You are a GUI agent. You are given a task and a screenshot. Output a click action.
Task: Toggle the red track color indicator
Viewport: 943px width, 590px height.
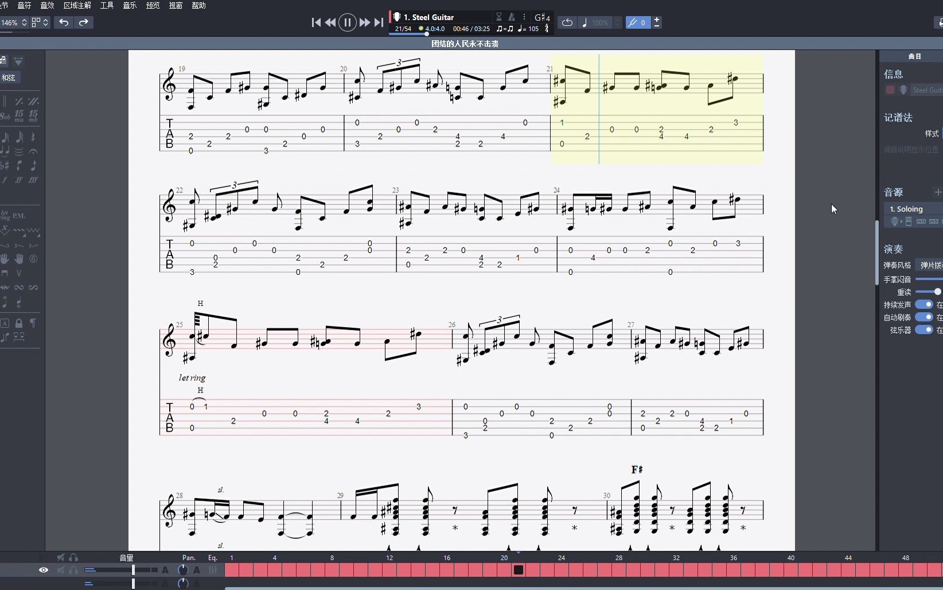click(890, 90)
